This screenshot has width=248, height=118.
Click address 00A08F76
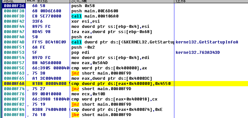(x=14, y=94)
